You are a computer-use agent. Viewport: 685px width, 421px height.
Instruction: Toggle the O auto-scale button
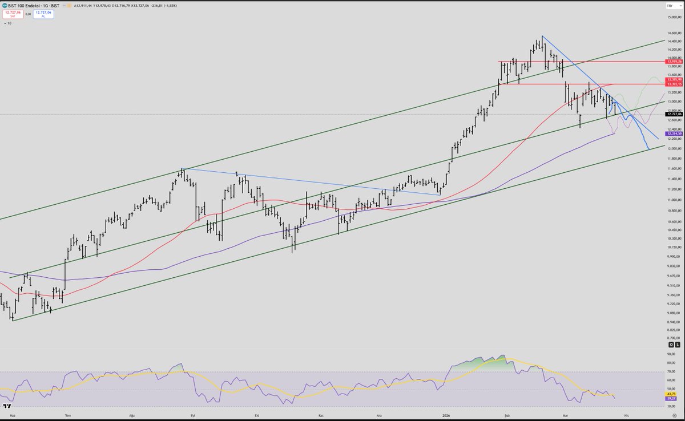coord(671,345)
